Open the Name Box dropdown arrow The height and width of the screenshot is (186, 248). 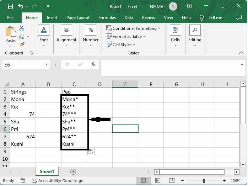click(x=46, y=65)
